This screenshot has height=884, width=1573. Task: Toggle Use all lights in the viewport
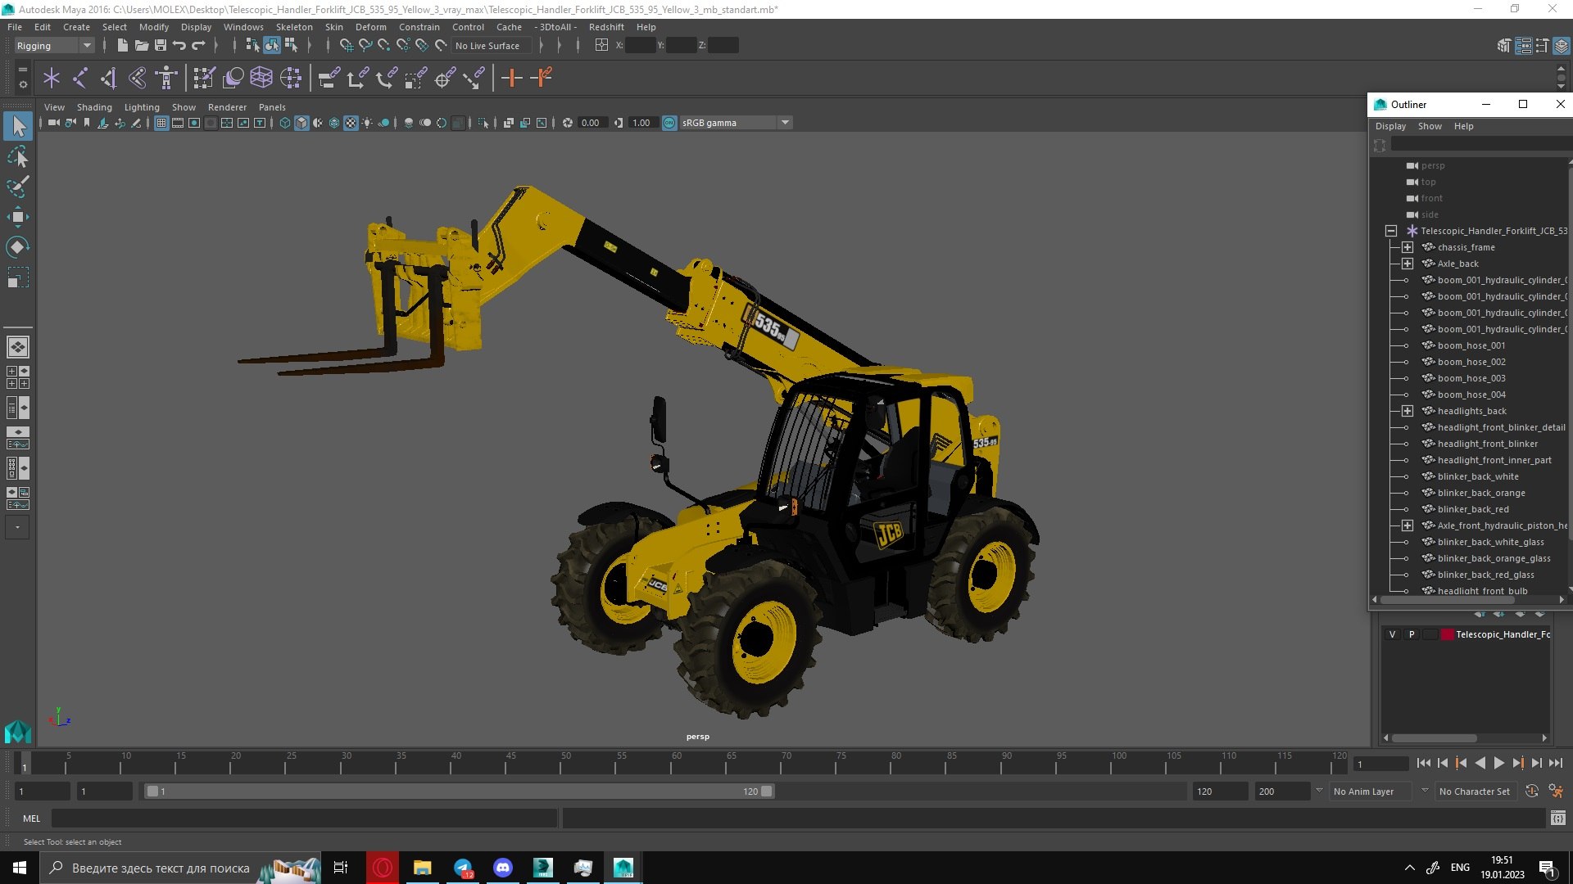click(367, 123)
